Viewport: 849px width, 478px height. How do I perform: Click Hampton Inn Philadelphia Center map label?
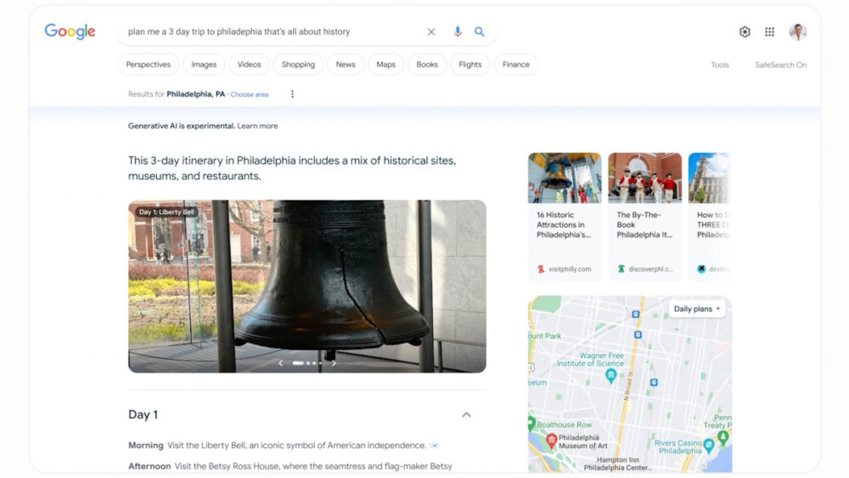(618, 464)
